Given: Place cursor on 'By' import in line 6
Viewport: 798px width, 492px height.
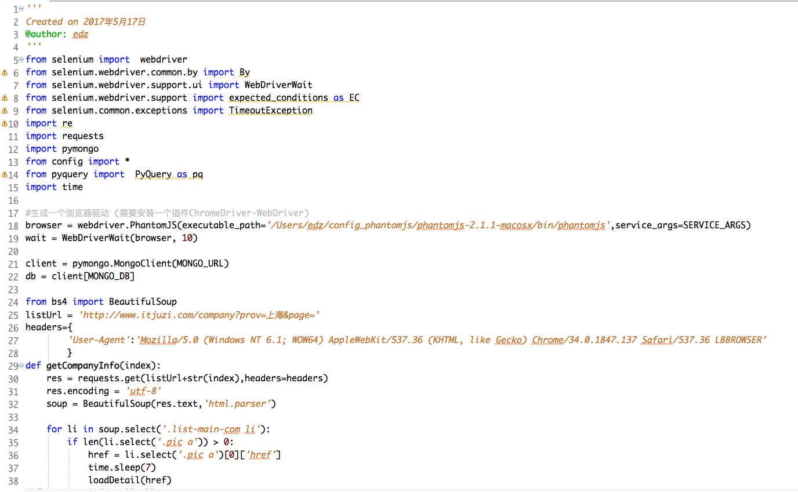Looking at the screenshot, I should tap(245, 72).
